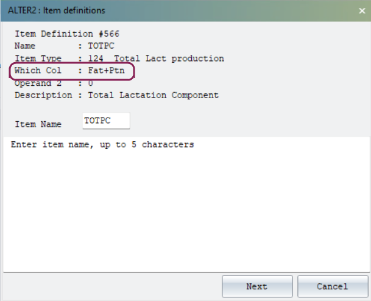Click the Next button

coord(257,286)
